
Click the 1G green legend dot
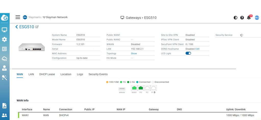pos(121,82)
